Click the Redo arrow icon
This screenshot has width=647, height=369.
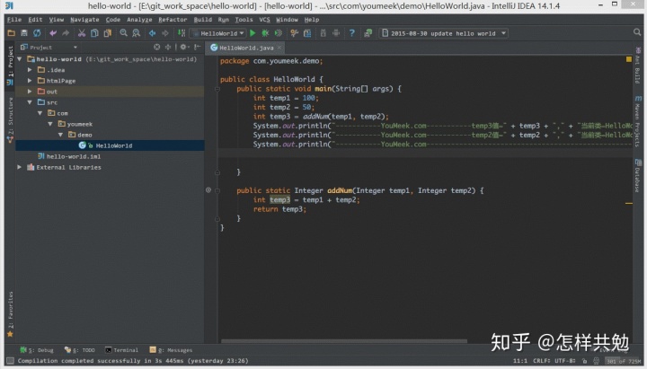(66, 33)
